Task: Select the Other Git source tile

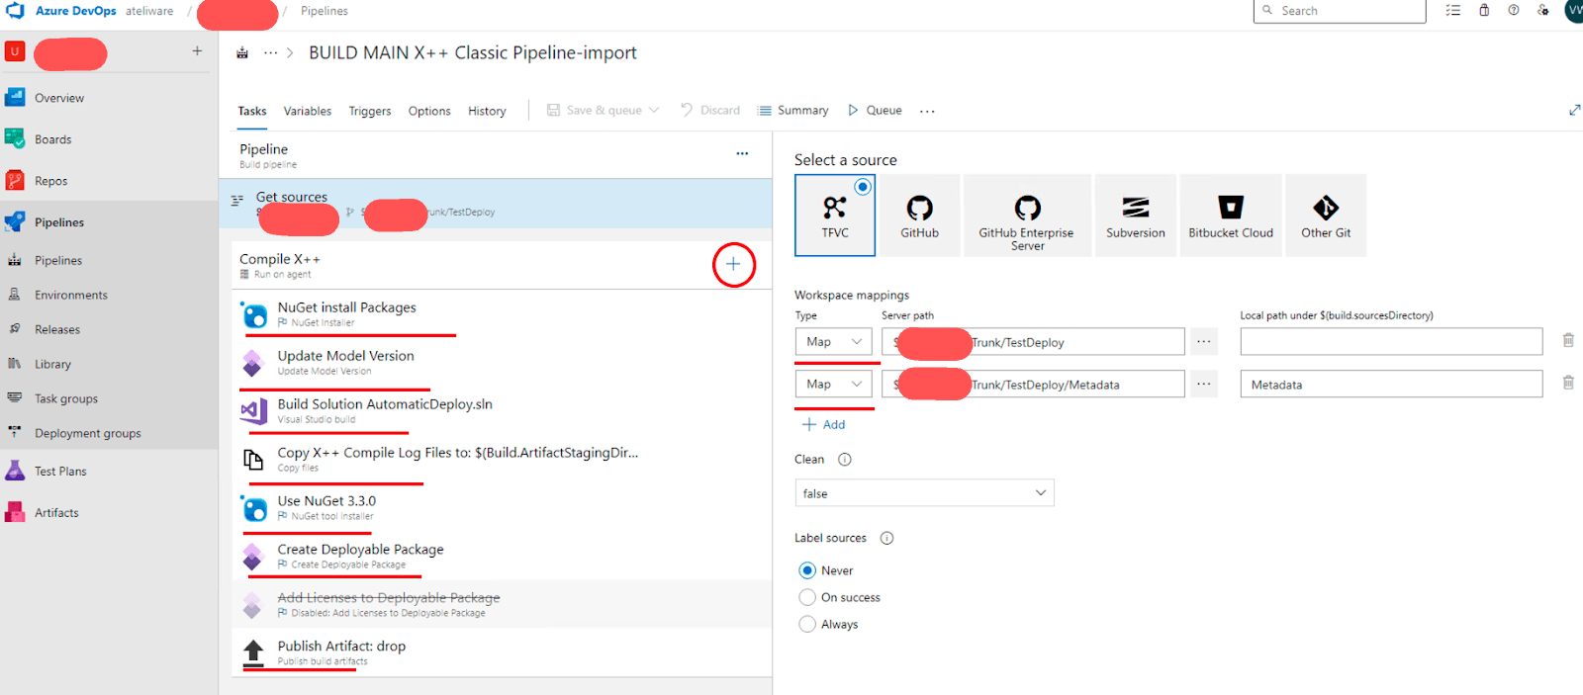Action: 1326,216
